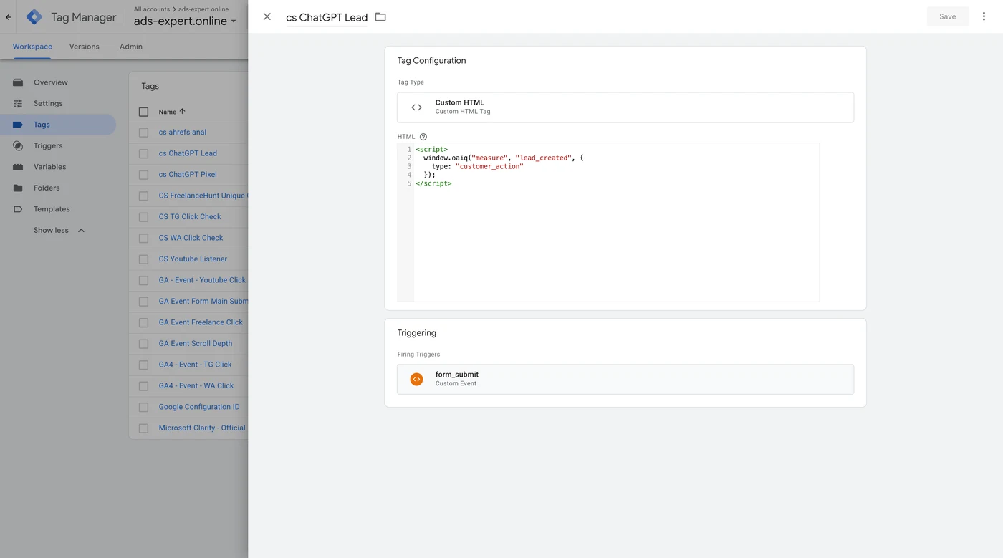Click the Tag Configuration heading

(x=431, y=61)
